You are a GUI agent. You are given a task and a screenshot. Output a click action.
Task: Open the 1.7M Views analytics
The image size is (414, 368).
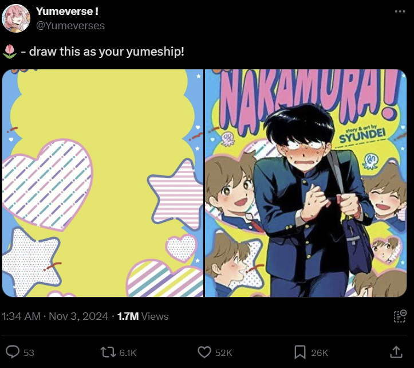tap(143, 316)
